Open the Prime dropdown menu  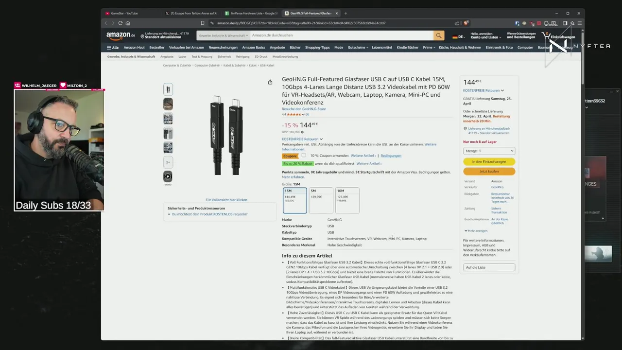coord(428,48)
